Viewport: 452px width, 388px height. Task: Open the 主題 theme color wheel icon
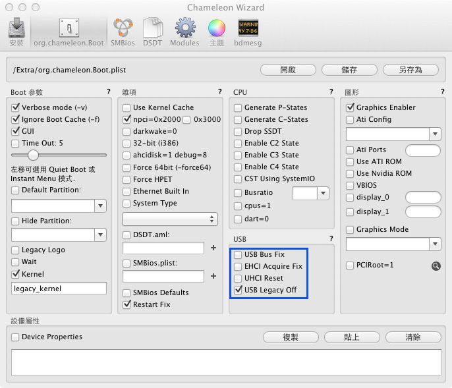[217, 32]
